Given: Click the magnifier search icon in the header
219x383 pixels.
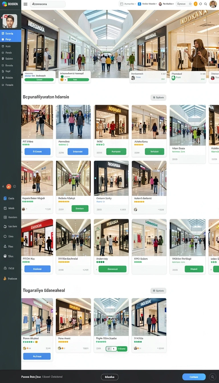Looking at the screenshot, I should tap(206, 4).
